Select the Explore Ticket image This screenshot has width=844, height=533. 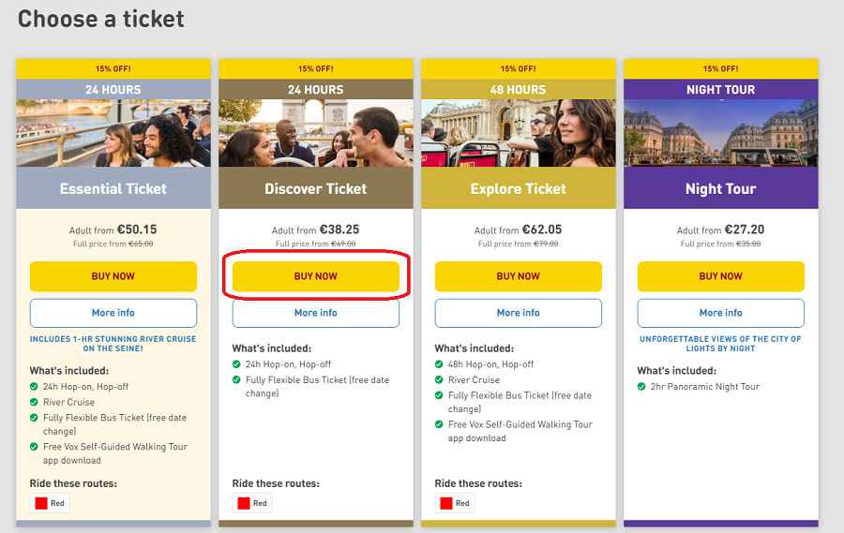518,133
